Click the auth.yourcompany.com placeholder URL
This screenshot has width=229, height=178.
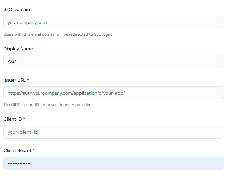(66, 93)
